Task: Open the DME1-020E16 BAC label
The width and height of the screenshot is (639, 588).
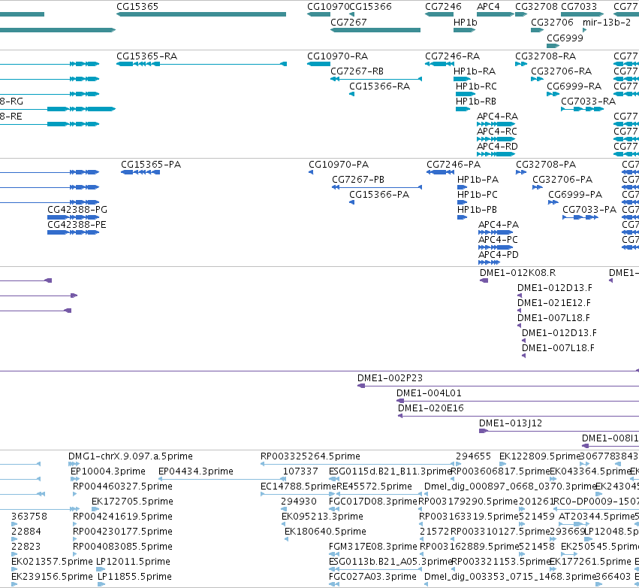Action: pos(431,409)
